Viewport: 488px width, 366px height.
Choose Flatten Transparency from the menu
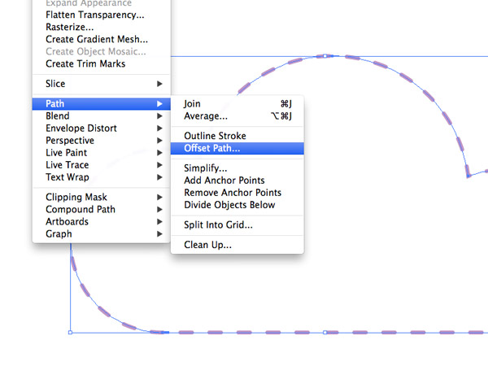[101, 15]
